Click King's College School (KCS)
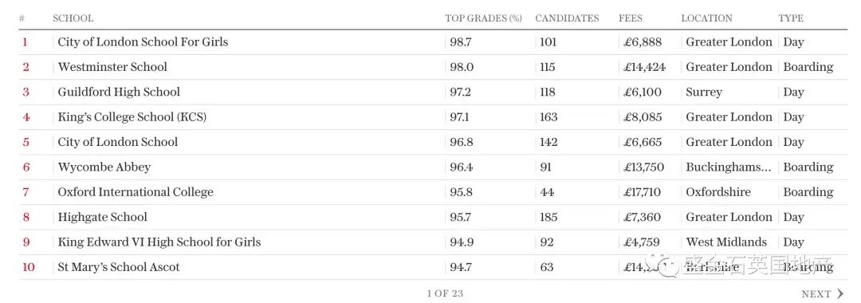Screen dimensions: 861x303 132,117
